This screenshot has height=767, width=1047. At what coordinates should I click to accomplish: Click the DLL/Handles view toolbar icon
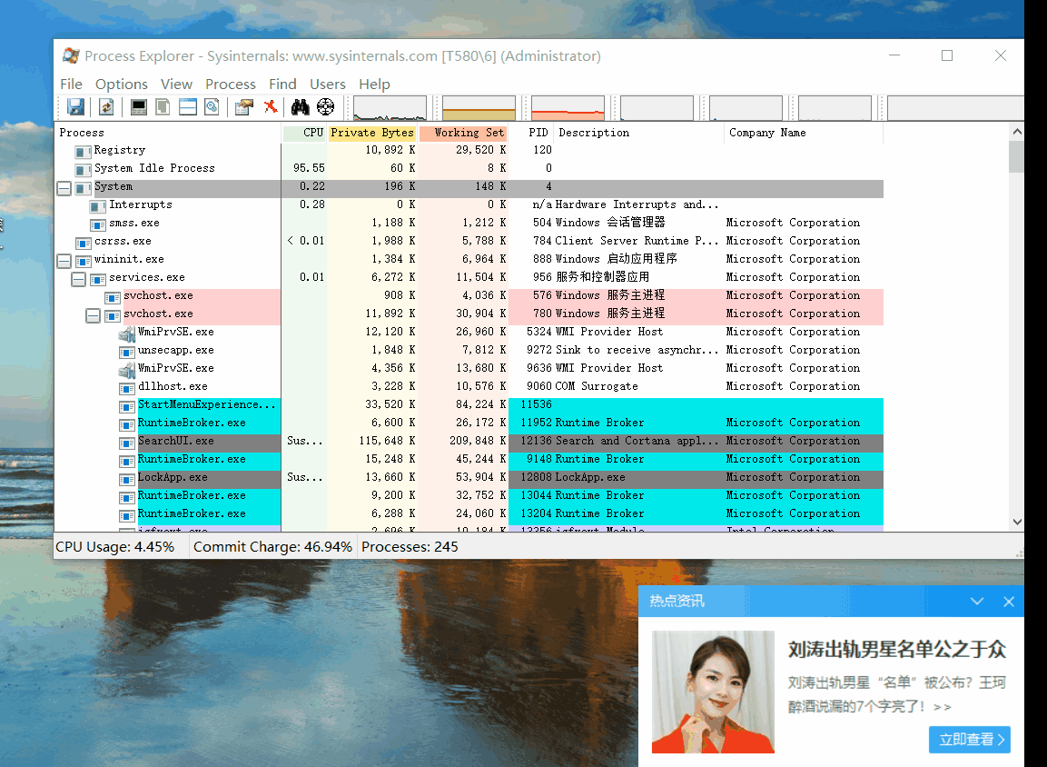point(212,107)
